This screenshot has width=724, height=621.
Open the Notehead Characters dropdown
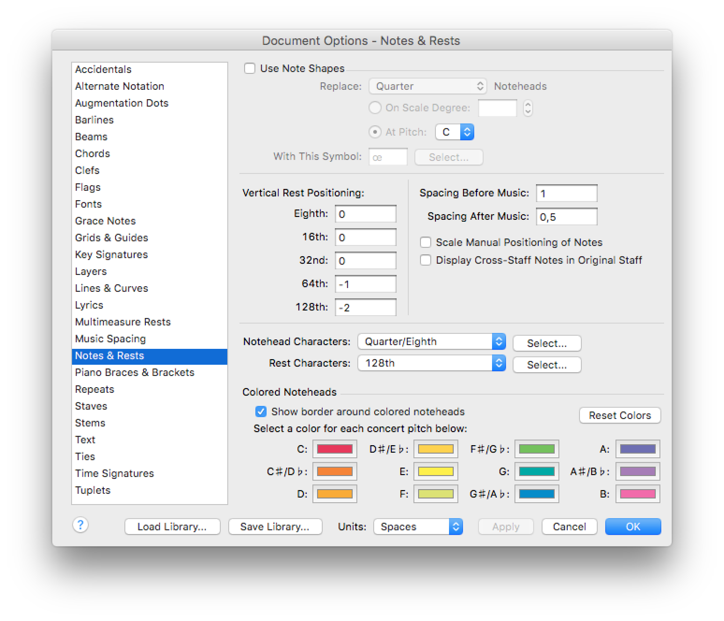pos(432,341)
